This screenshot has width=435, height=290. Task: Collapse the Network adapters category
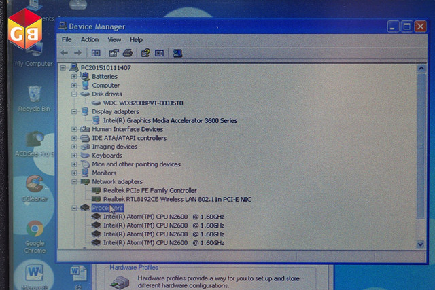74,182
